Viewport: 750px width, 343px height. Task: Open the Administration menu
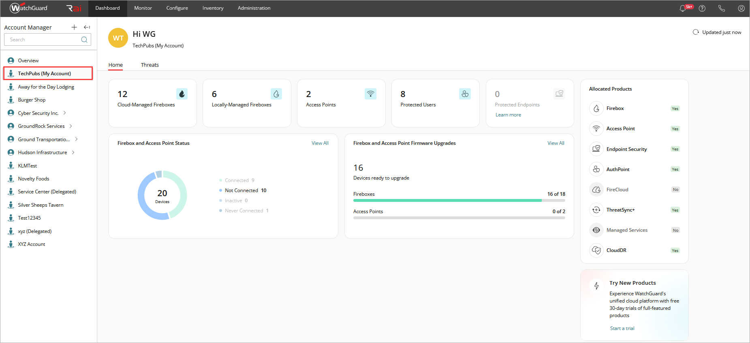pos(254,8)
